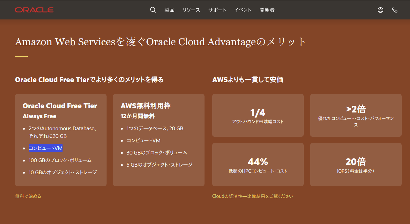Click the highlighted コンピュートVM link
Viewport: 410px width, 224px height.
45,148
